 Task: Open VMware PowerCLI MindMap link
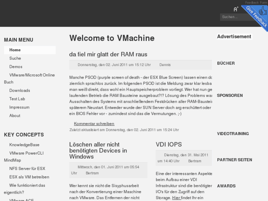(x=24, y=156)
